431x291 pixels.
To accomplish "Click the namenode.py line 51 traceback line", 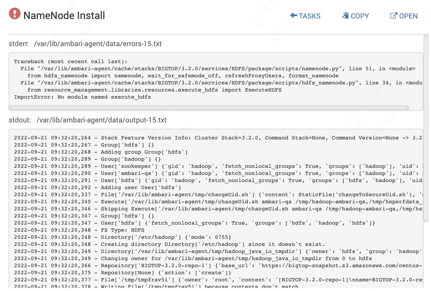I will click(218, 69).
